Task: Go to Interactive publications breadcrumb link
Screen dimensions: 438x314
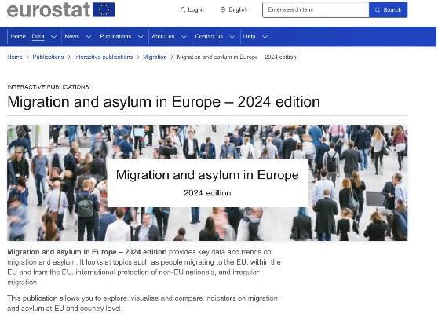Action: (104, 57)
